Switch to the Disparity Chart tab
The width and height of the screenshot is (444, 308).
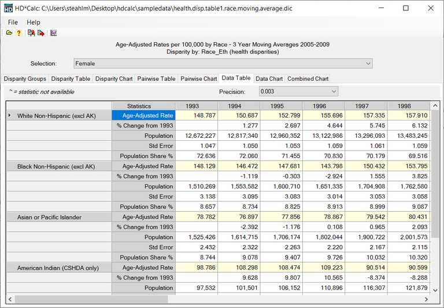tap(114, 79)
